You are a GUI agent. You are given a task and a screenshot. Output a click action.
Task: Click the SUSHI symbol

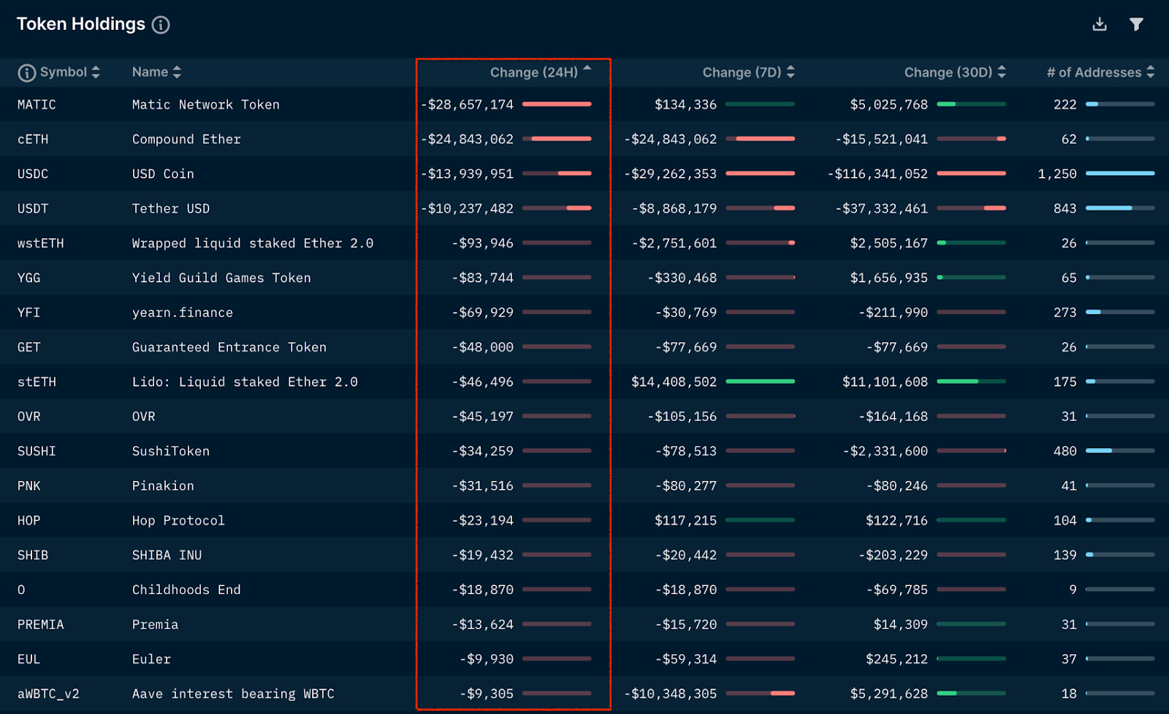[x=37, y=452]
